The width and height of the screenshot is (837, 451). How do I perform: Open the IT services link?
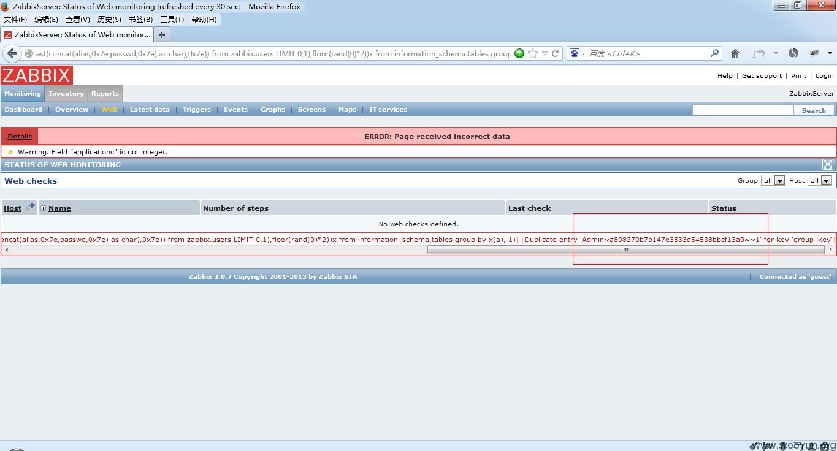tap(388, 110)
